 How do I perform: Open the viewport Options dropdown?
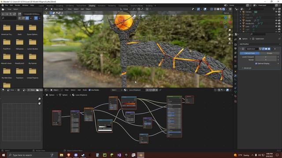coord(227,13)
